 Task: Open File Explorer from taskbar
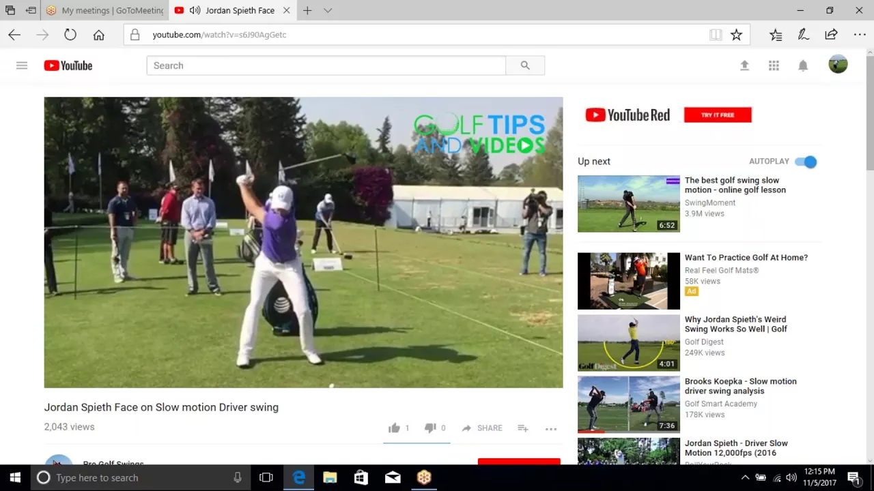[x=330, y=477]
